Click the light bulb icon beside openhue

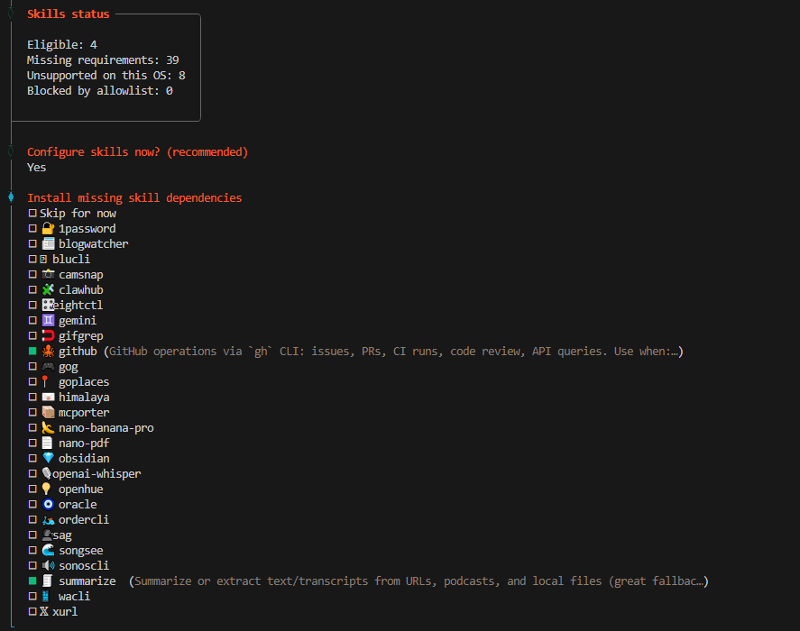click(46, 489)
